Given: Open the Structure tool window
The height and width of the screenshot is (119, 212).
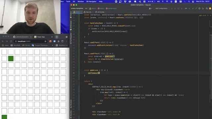Looking at the screenshot, I should [x=71, y=103].
